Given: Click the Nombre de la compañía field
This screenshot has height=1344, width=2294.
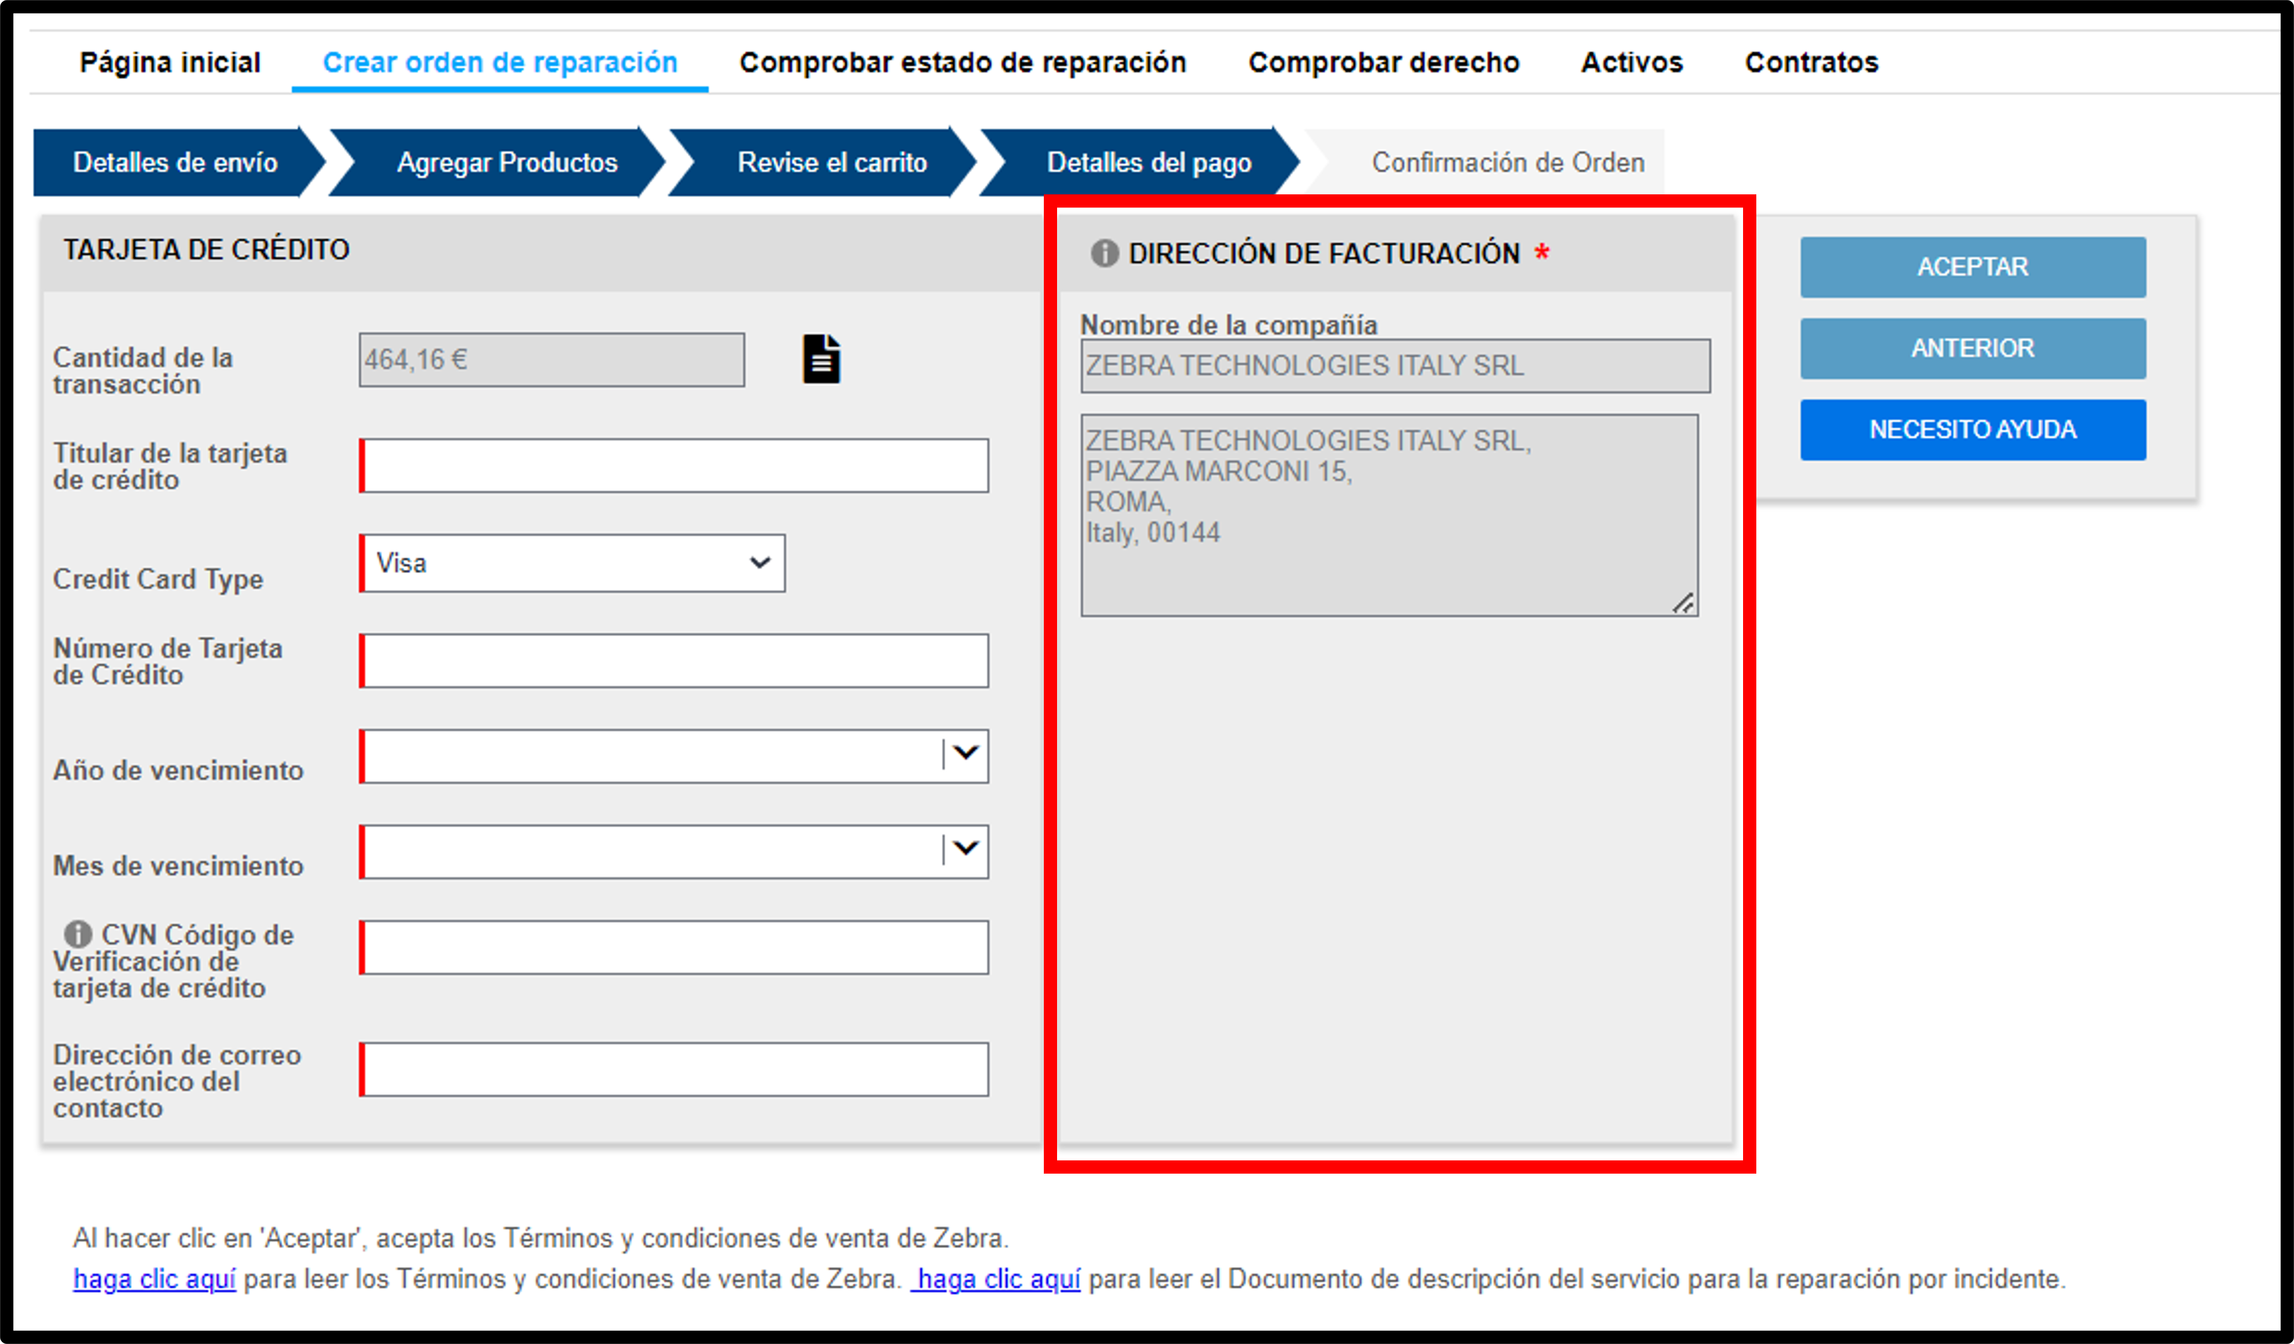Looking at the screenshot, I should (x=1395, y=366).
